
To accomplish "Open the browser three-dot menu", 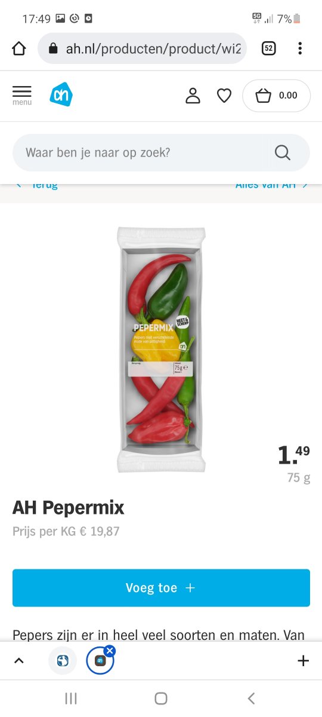I will 300,48.
